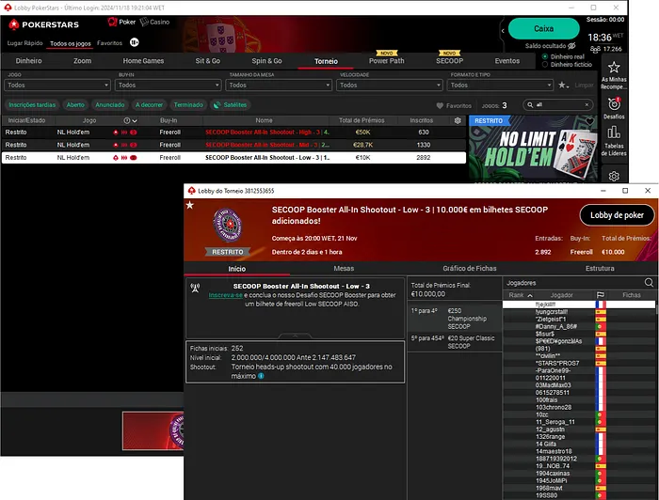Sort players by Rank column
The height and width of the screenshot is (500, 659).
pyautogui.click(x=521, y=295)
